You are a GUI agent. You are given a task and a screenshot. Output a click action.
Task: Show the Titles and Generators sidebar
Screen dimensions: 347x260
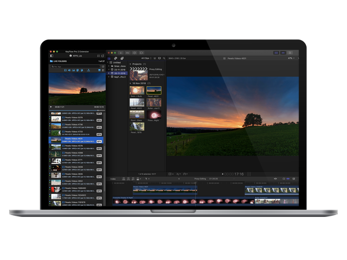tap(122, 58)
